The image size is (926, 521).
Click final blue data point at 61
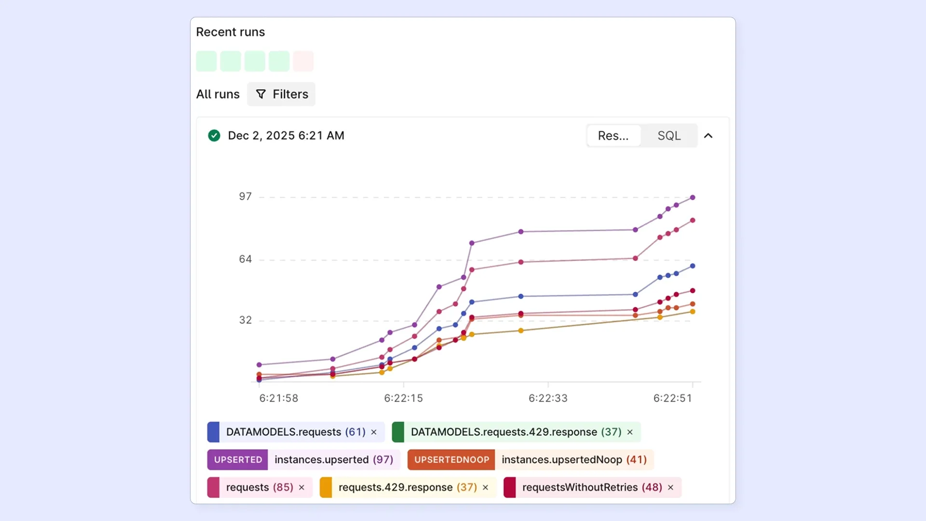pos(693,266)
